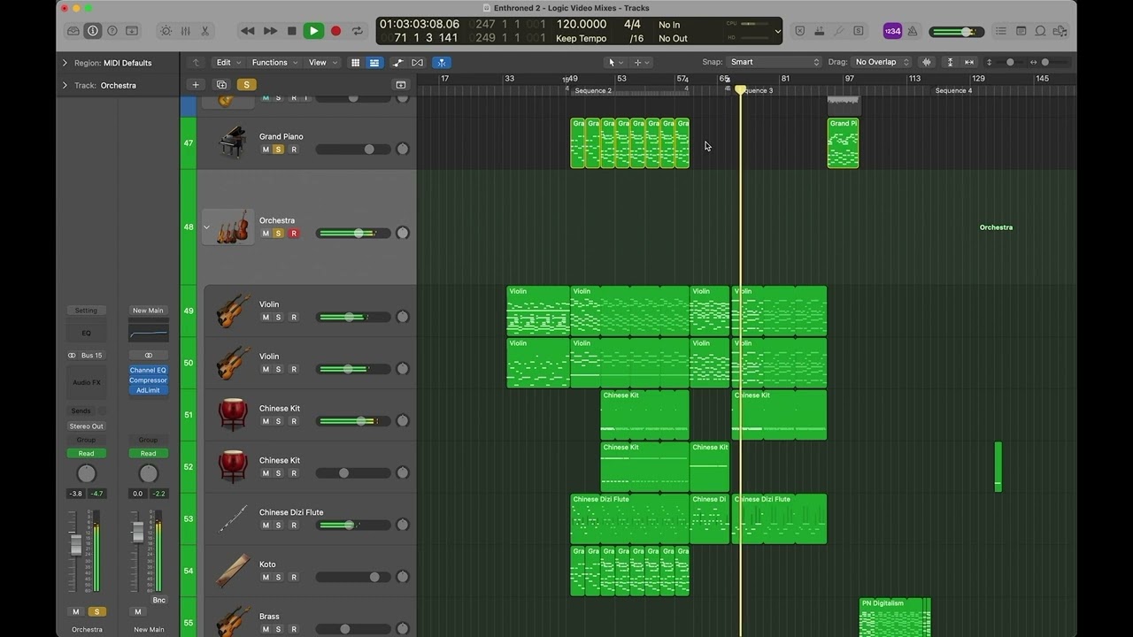This screenshot has height=637, width=1133.
Task: Adjust the Chinese Dizi Flute volume slider
Action: (353, 525)
